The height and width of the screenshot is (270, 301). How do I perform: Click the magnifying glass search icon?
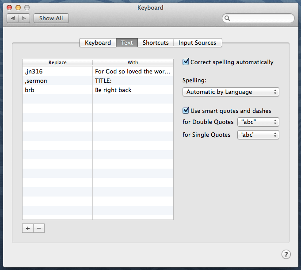coord(228,19)
